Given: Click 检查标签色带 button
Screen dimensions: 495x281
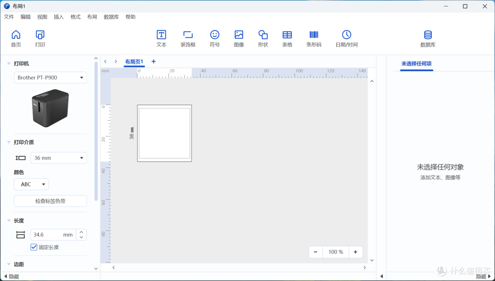Looking at the screenshot, I should click(x=50, y=201).
